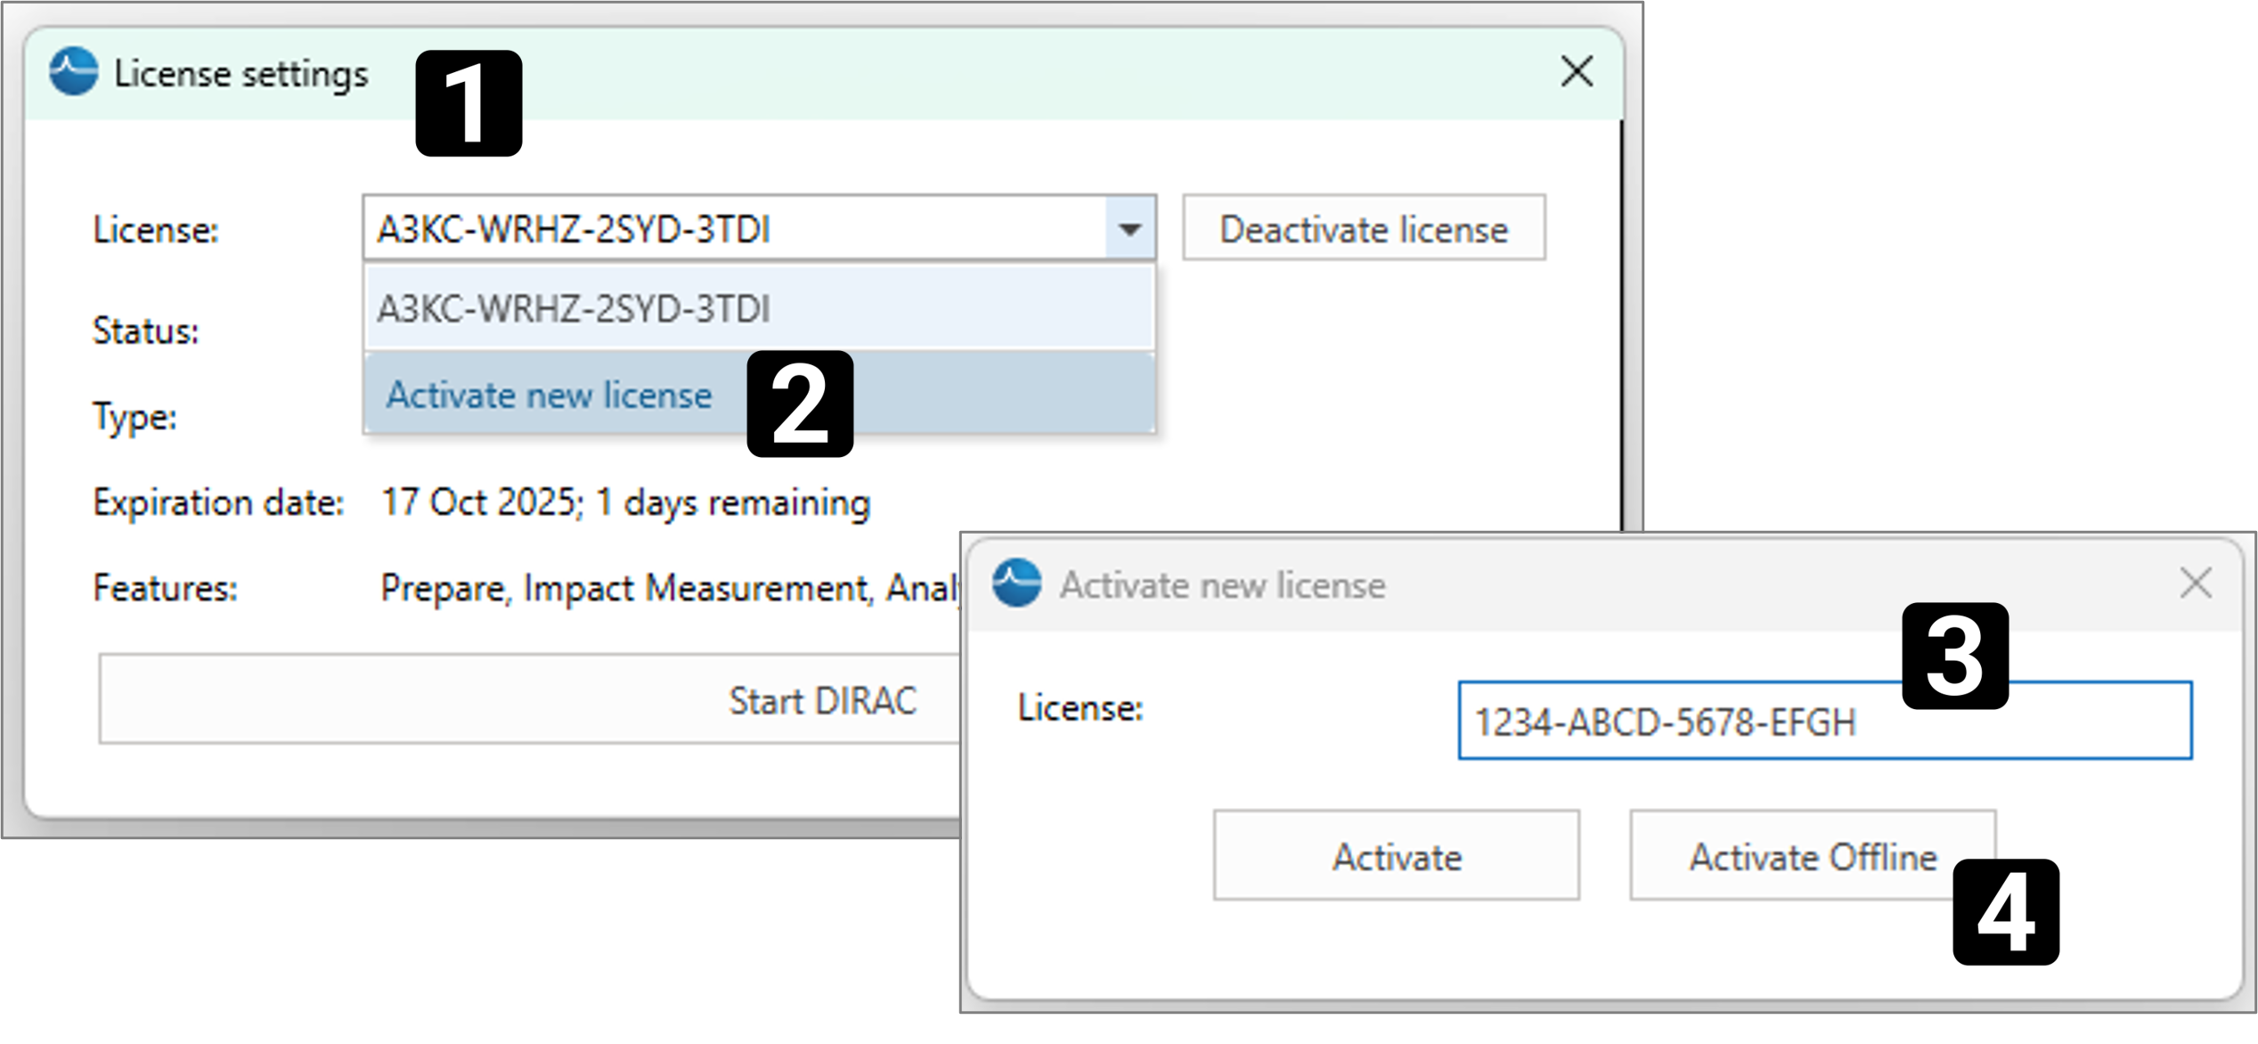Image resolution: width=2258 pixels, height=1044 pixels.
Task: Choose the "Activate new license" dropdown option
Action: coord(549,395)
